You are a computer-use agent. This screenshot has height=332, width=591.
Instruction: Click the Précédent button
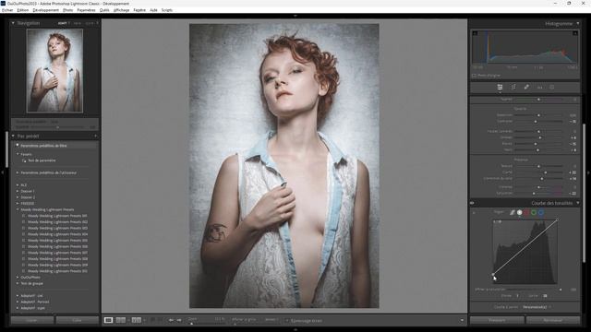point(497,320)
